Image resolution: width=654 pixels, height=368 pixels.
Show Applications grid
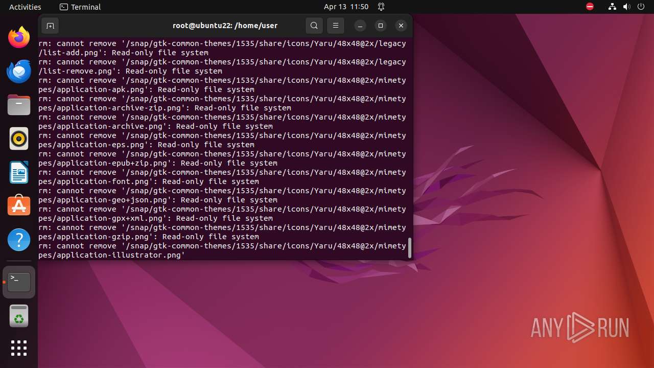[19, 348]
